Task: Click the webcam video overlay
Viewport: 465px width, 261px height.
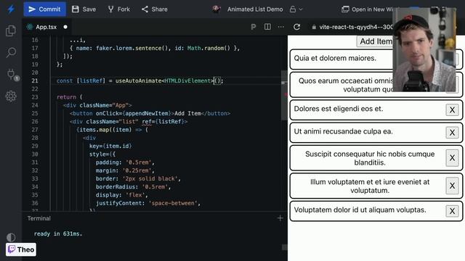Action: [x=424, y=50]
